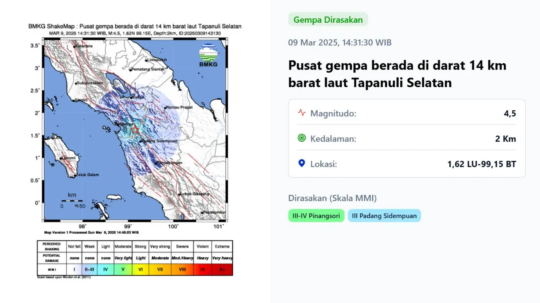540x303 pixels.
Task: Click the blue Lokasi map pin icon
Action: (x=301, y=163)
